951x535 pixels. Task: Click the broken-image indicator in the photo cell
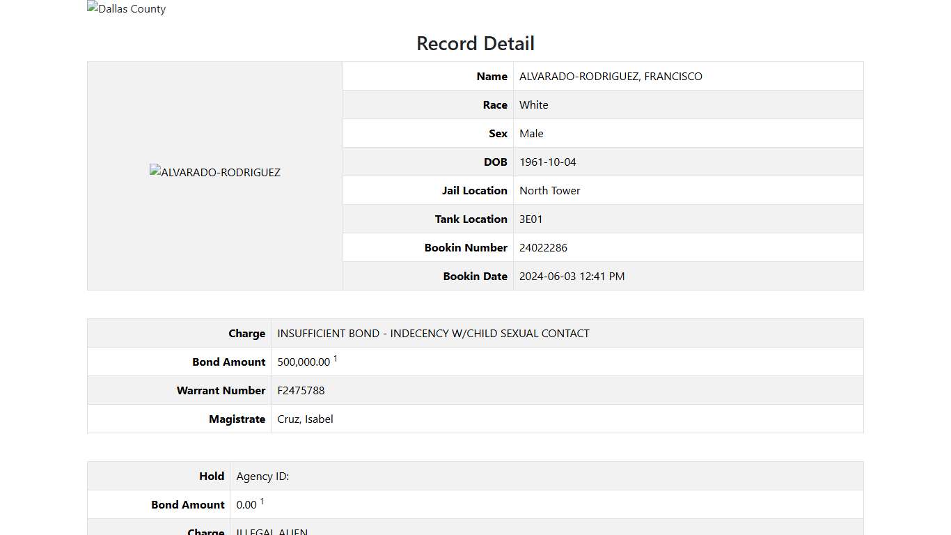click(153, 170)
